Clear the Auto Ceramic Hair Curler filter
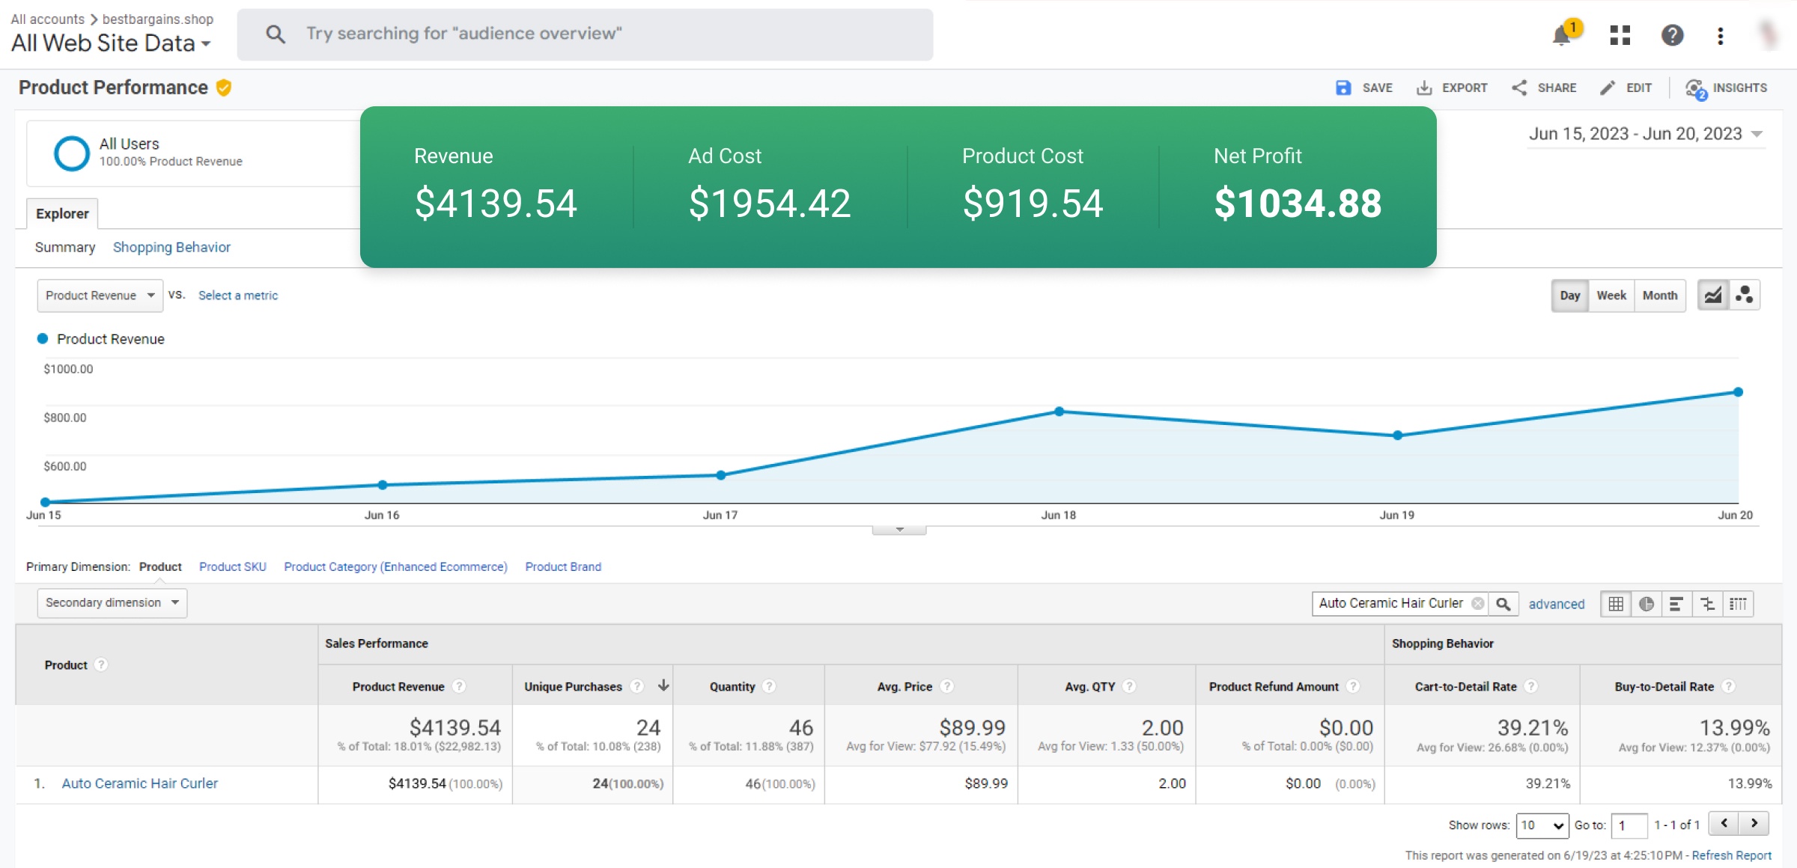The image size is (1797, 868). coord(1477,604)
